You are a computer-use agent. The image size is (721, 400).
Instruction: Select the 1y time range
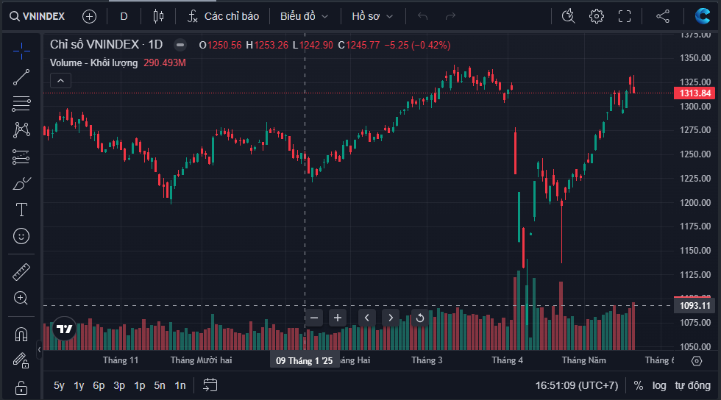click(79, 385)
